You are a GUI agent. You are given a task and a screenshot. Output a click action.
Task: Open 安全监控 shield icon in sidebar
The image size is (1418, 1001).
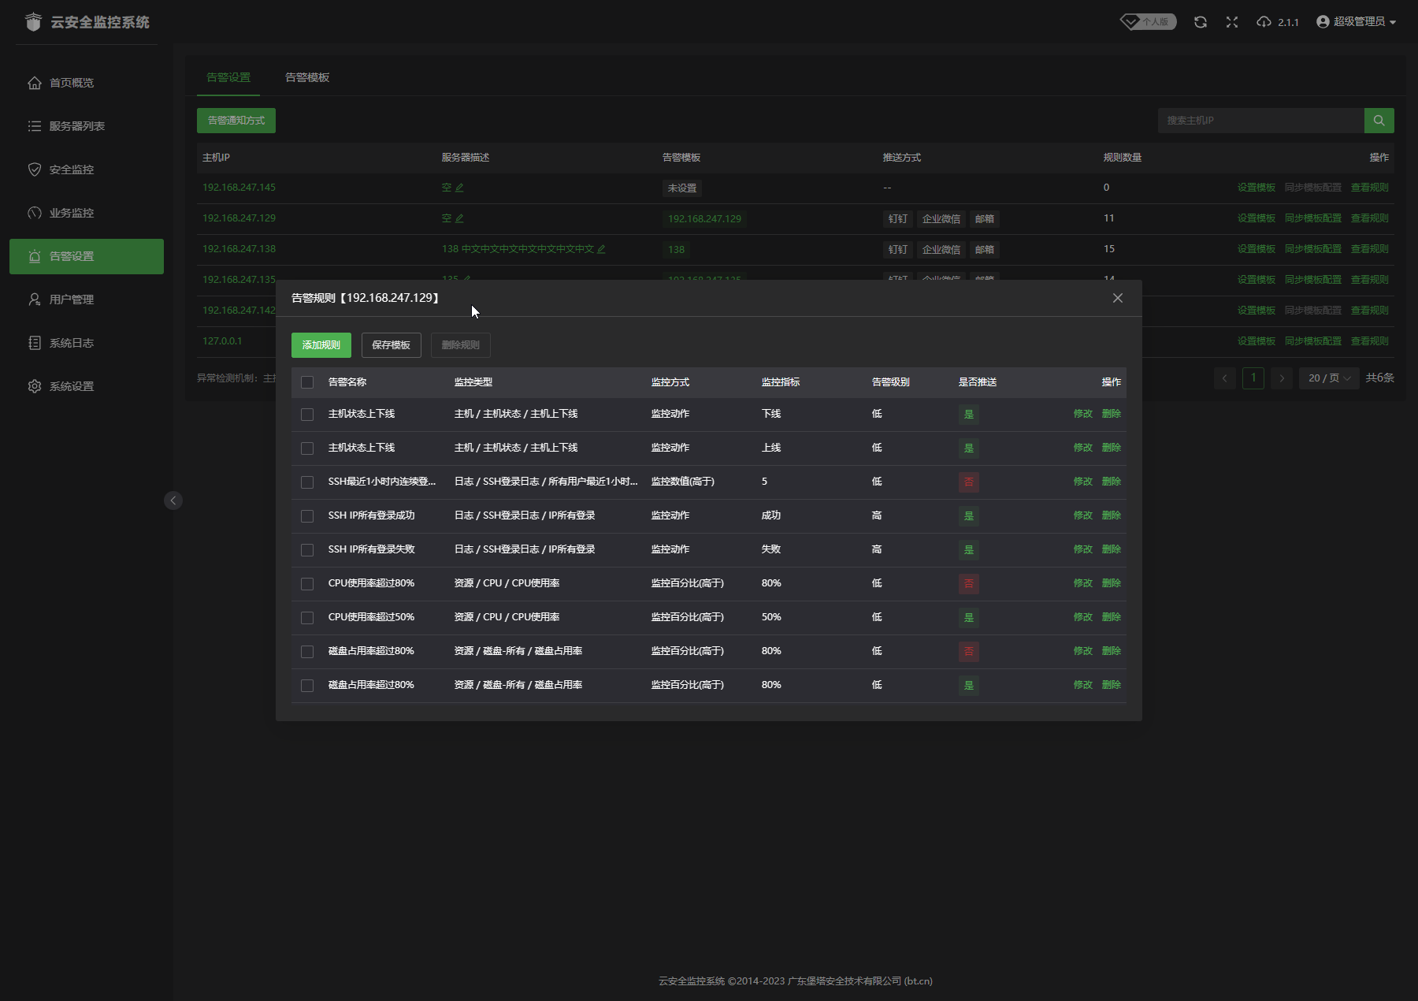tap(35, 169)
